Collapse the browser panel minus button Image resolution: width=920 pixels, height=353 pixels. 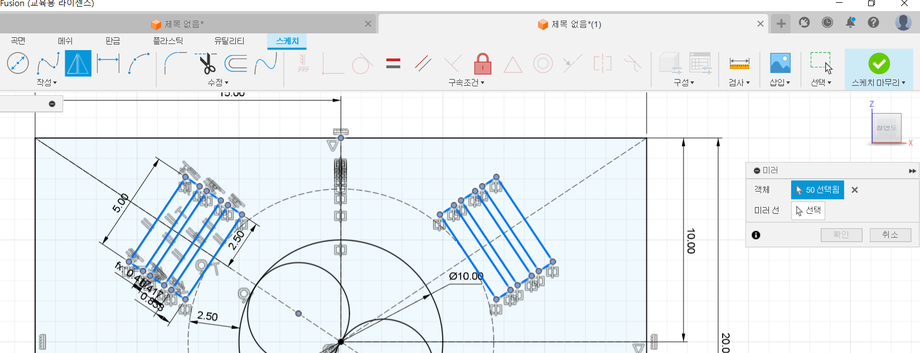pos(52,104)
